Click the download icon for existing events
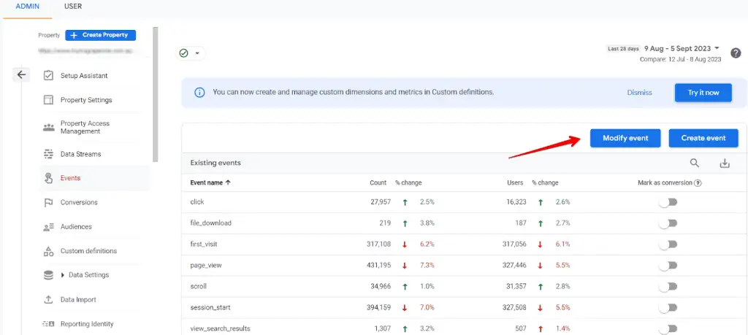 [725, 163]
